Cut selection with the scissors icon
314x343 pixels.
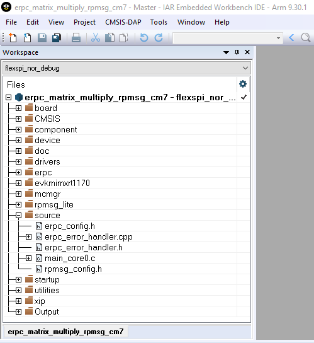(x=96, y=38)
